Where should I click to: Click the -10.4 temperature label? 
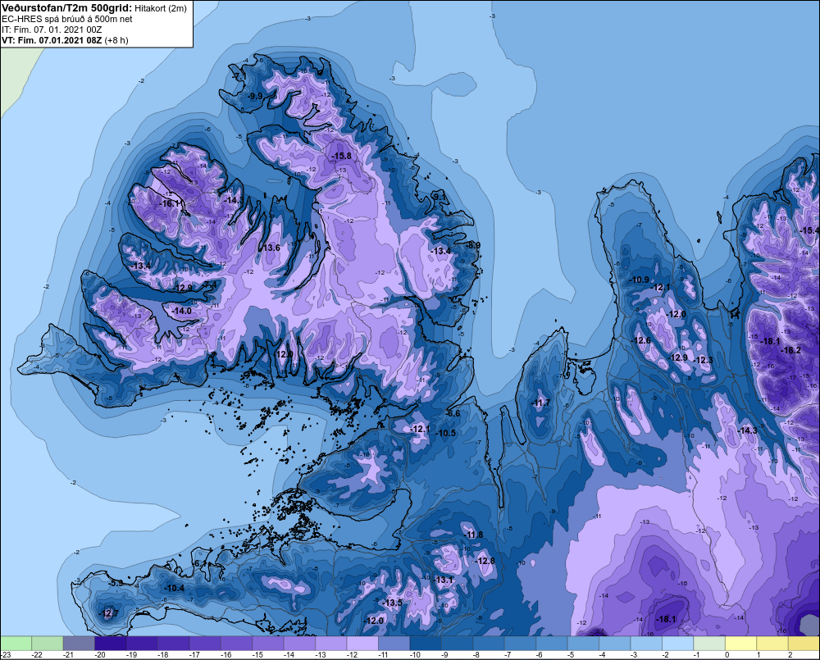[175, 589]
